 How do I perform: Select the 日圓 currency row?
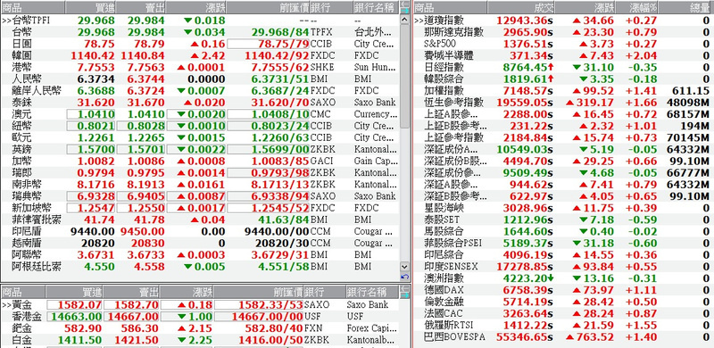point(199,44)
